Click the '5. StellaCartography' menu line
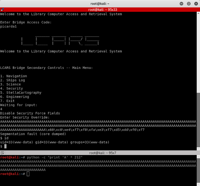200x186 pixels. (21, 93)
